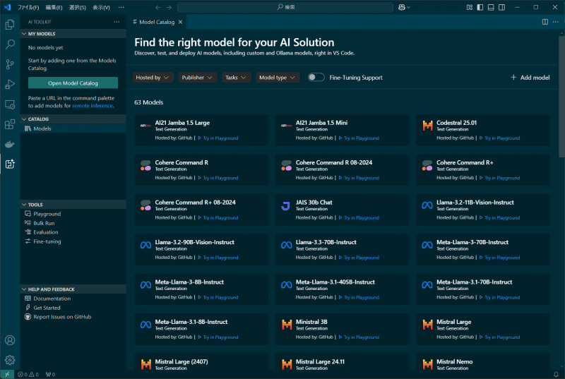Screen dimensions: 565x379
Task: Open the Accounts icon in activity bar
Action: coord(10,340)
